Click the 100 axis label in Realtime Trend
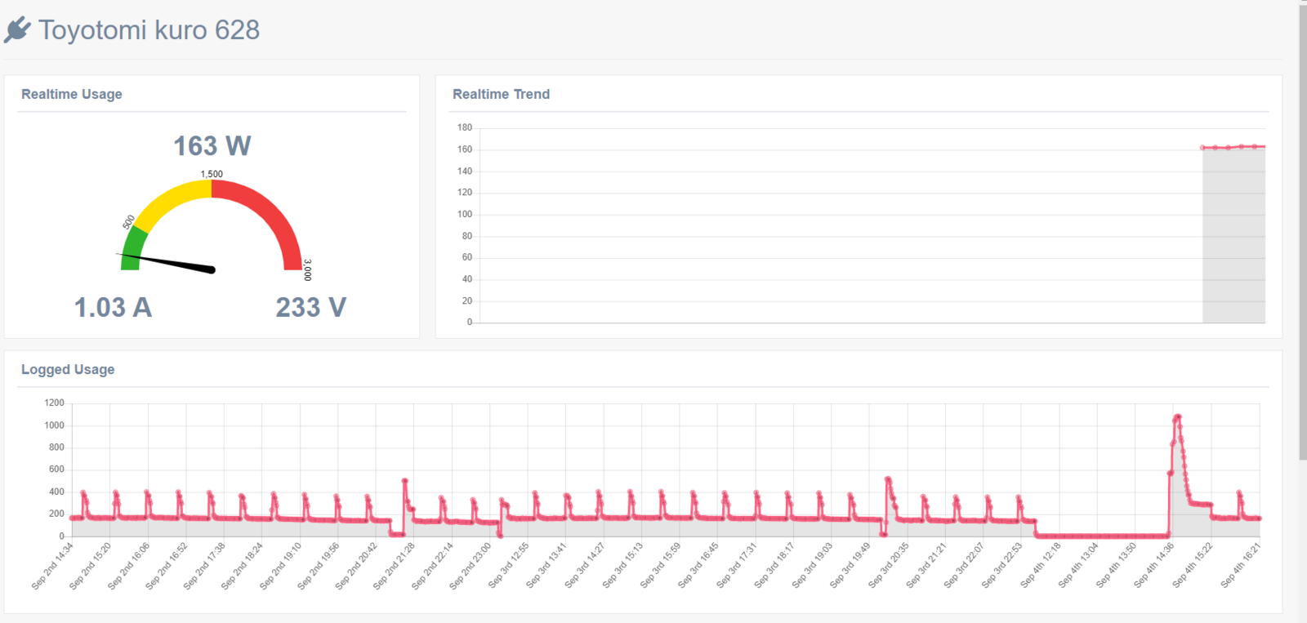 coord(465,214)
